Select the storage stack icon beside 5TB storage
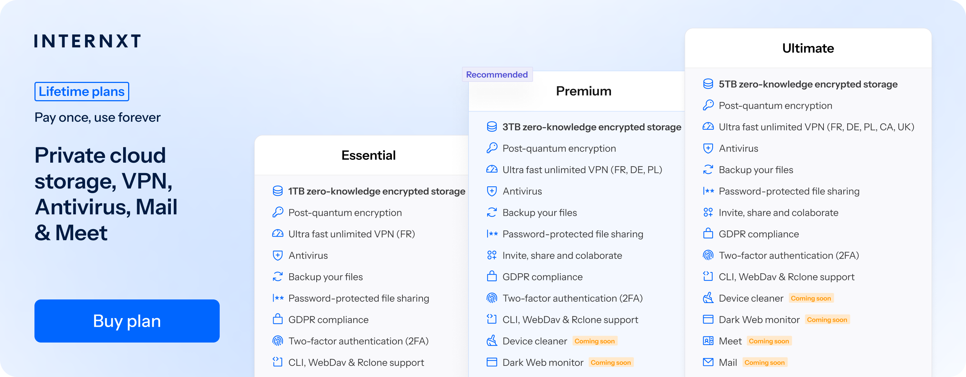Screen dimensions: 966x377 tap(708, 84)
